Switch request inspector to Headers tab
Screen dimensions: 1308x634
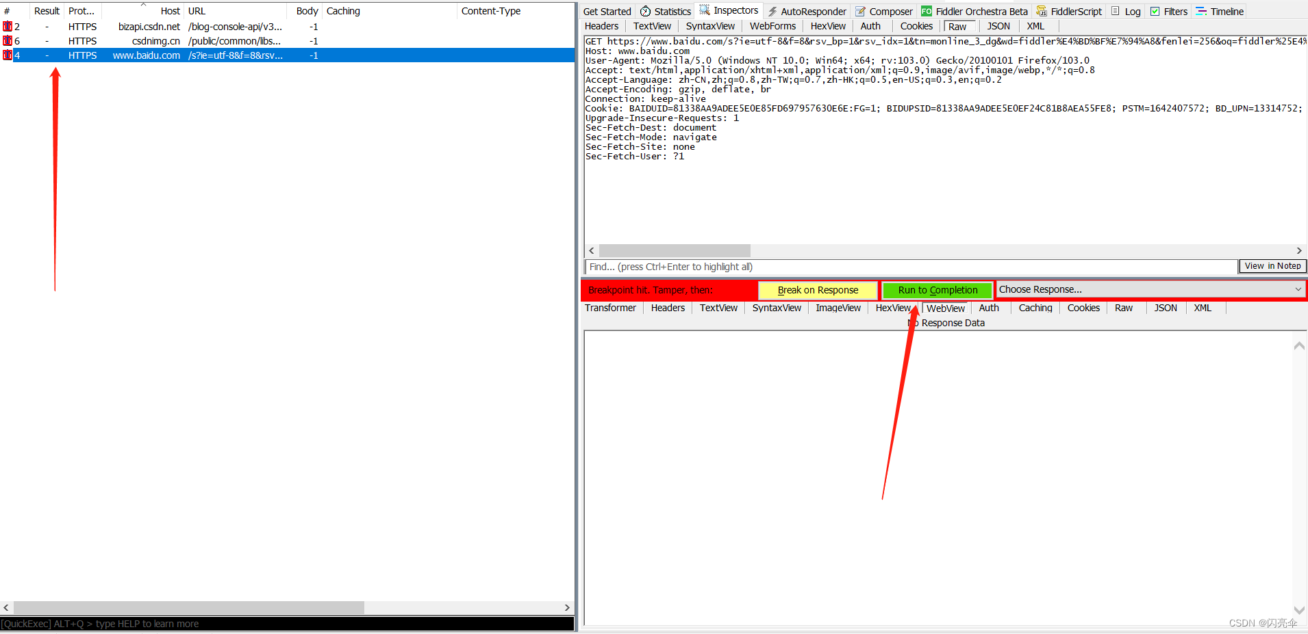pos(601,26)
